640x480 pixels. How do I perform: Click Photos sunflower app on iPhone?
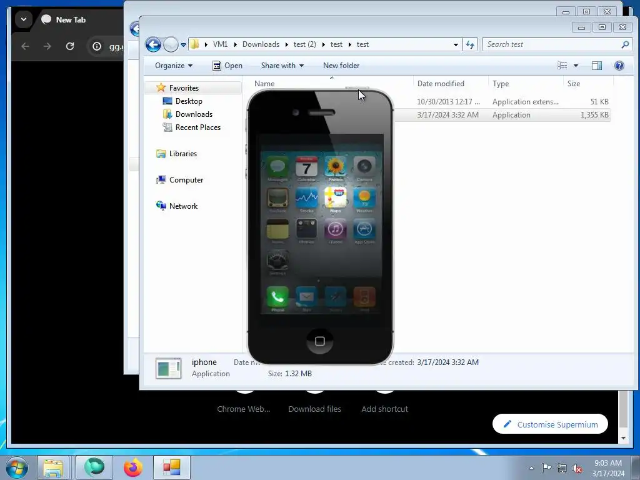coord(336,166)
